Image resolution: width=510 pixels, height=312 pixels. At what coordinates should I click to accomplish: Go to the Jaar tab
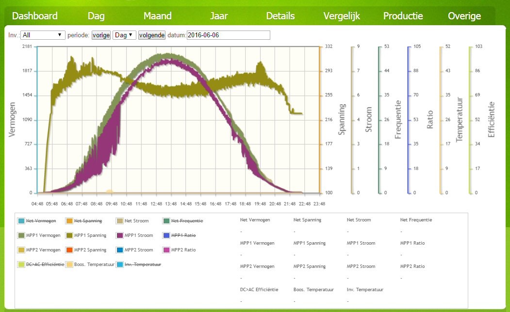(219, 16)
